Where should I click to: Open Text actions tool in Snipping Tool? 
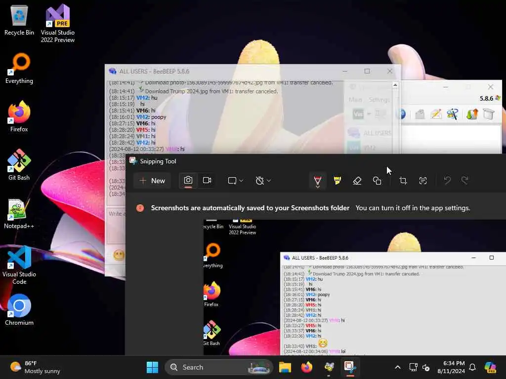click(x=423, y=181)
